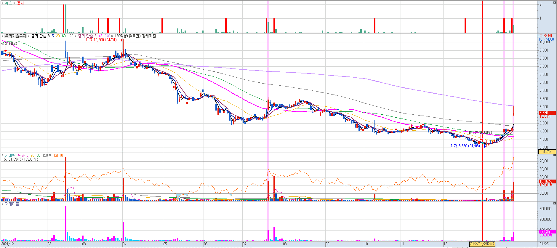The height and width of the screenshot is (248, 557).
Task: Click the 우리기술투자 stock name button
Action: [16, 36]
